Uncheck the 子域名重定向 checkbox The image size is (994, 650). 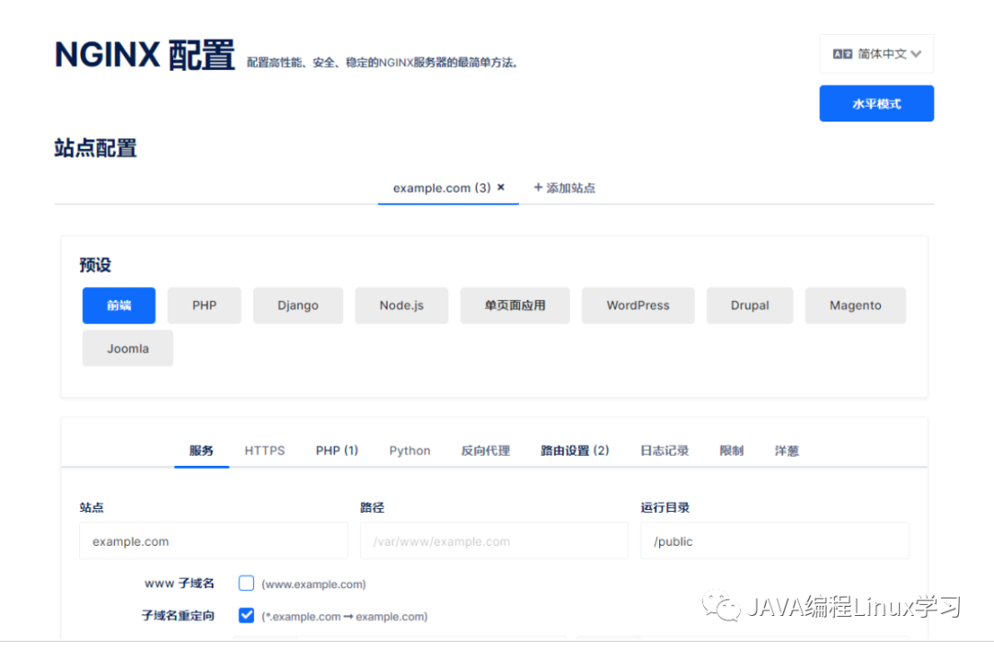point(246,615)
